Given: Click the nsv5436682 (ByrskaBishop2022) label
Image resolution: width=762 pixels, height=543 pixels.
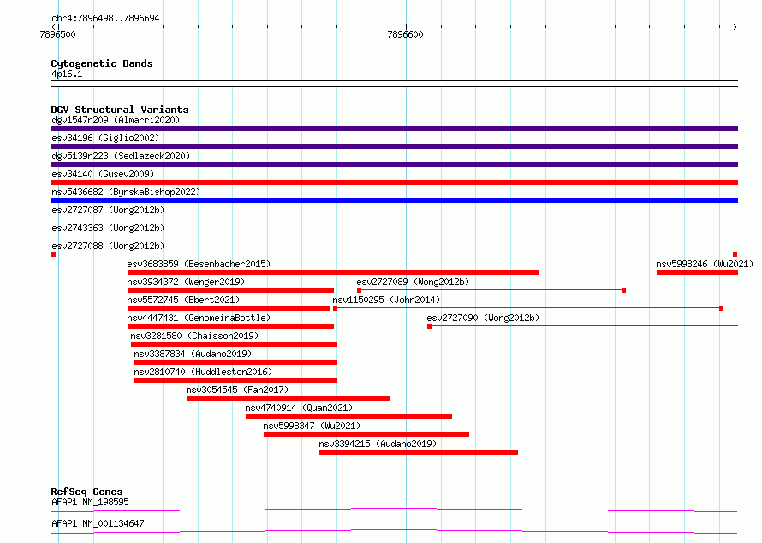Looking at the screenshot, I should tap(126, 192).
